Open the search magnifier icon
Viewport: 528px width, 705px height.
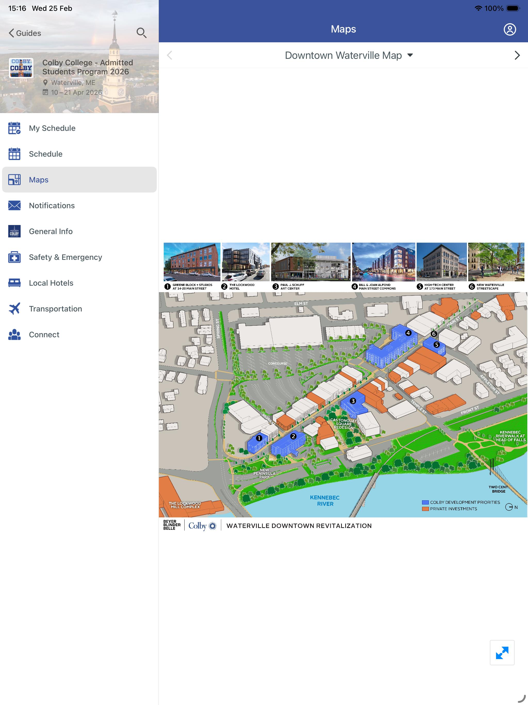pos(141,33)
